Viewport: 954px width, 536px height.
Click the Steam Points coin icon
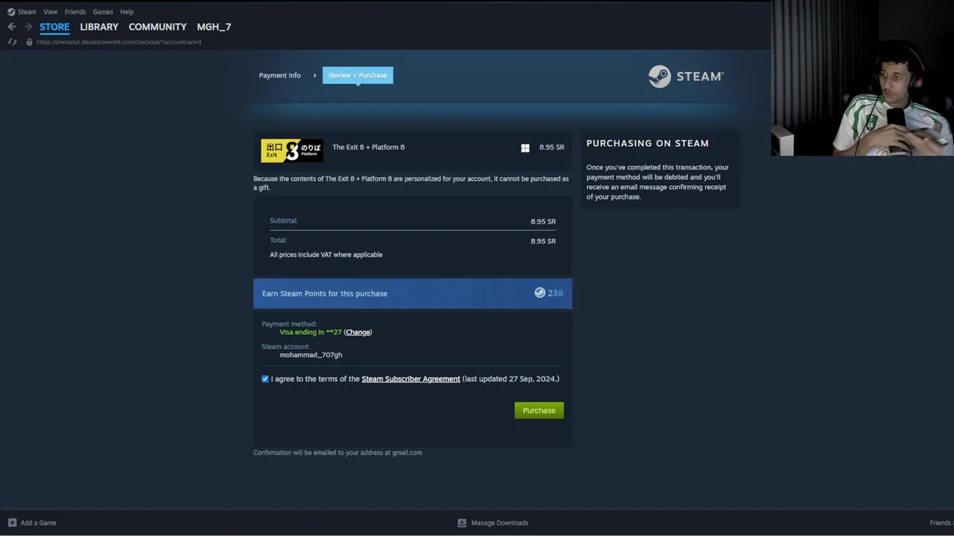coord(540,293)
